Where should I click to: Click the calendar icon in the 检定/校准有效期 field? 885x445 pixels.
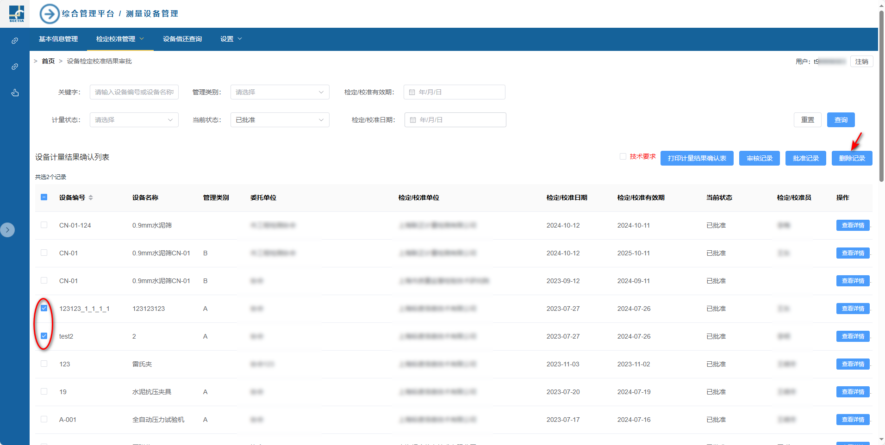coord(412,92)
